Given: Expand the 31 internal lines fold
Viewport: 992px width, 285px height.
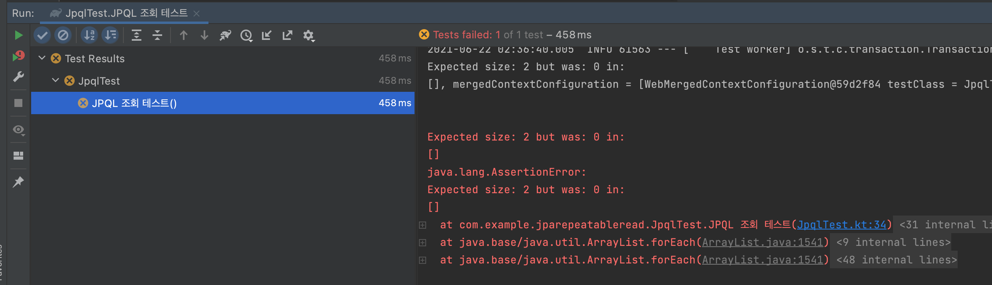Looking at the screenshot, I should pos(943,225).
